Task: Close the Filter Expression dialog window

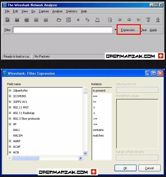Action: (160, 73)
